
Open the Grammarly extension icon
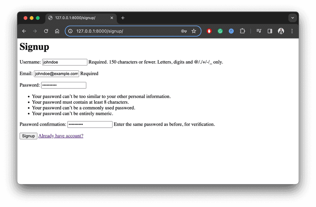[220, 31]
